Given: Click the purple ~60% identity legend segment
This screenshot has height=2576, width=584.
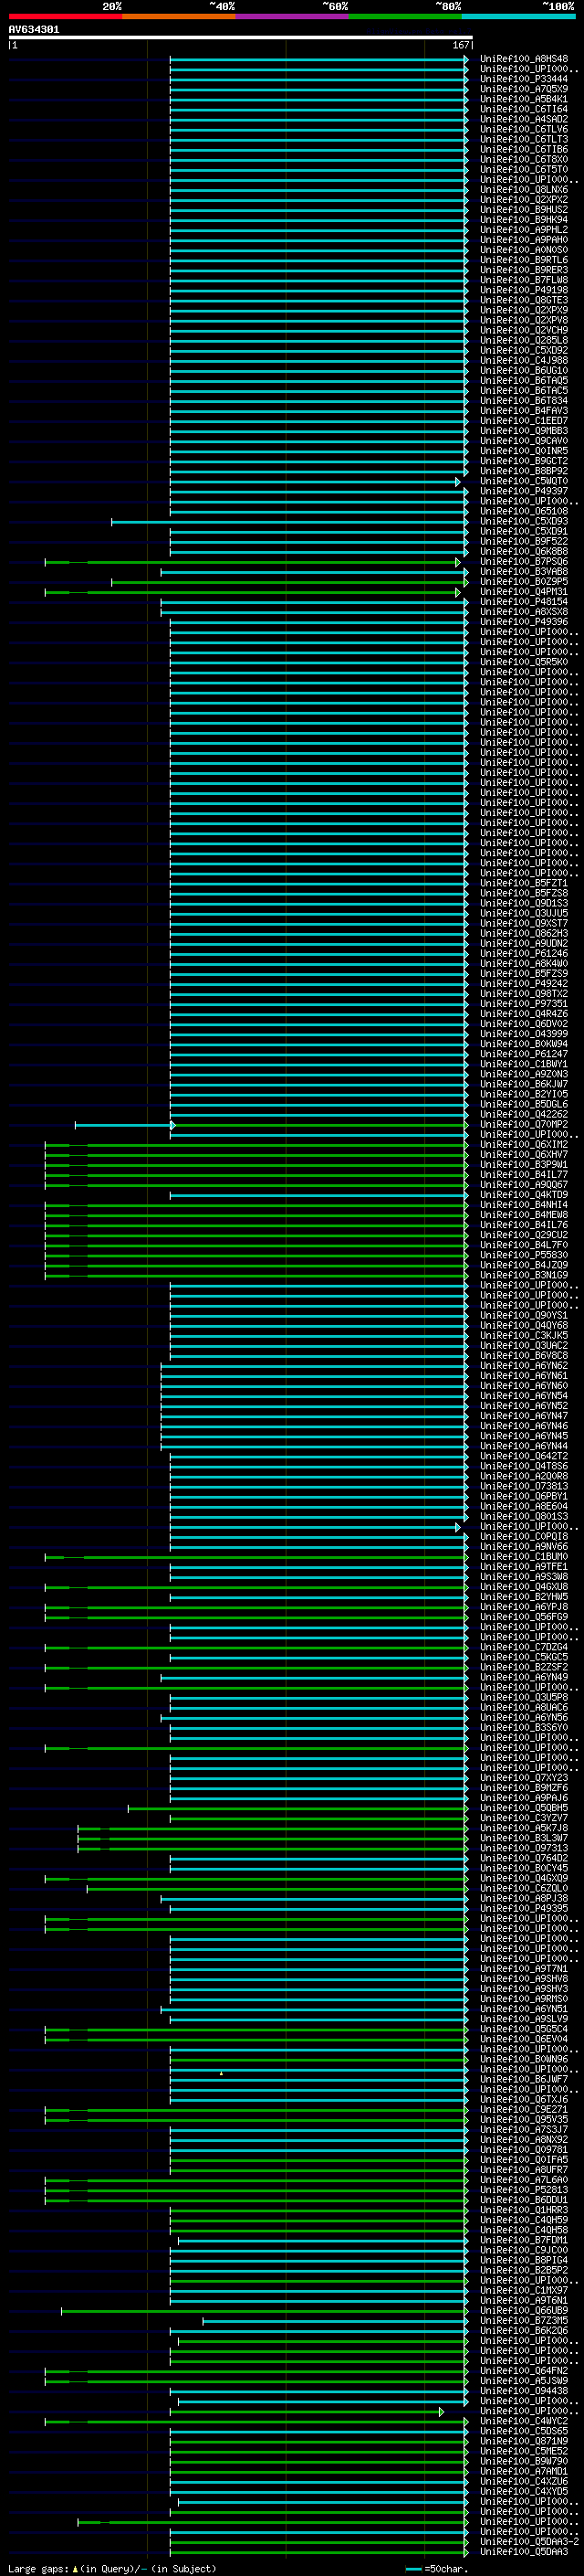Looking at the screenshot, I should coord(291,16).
